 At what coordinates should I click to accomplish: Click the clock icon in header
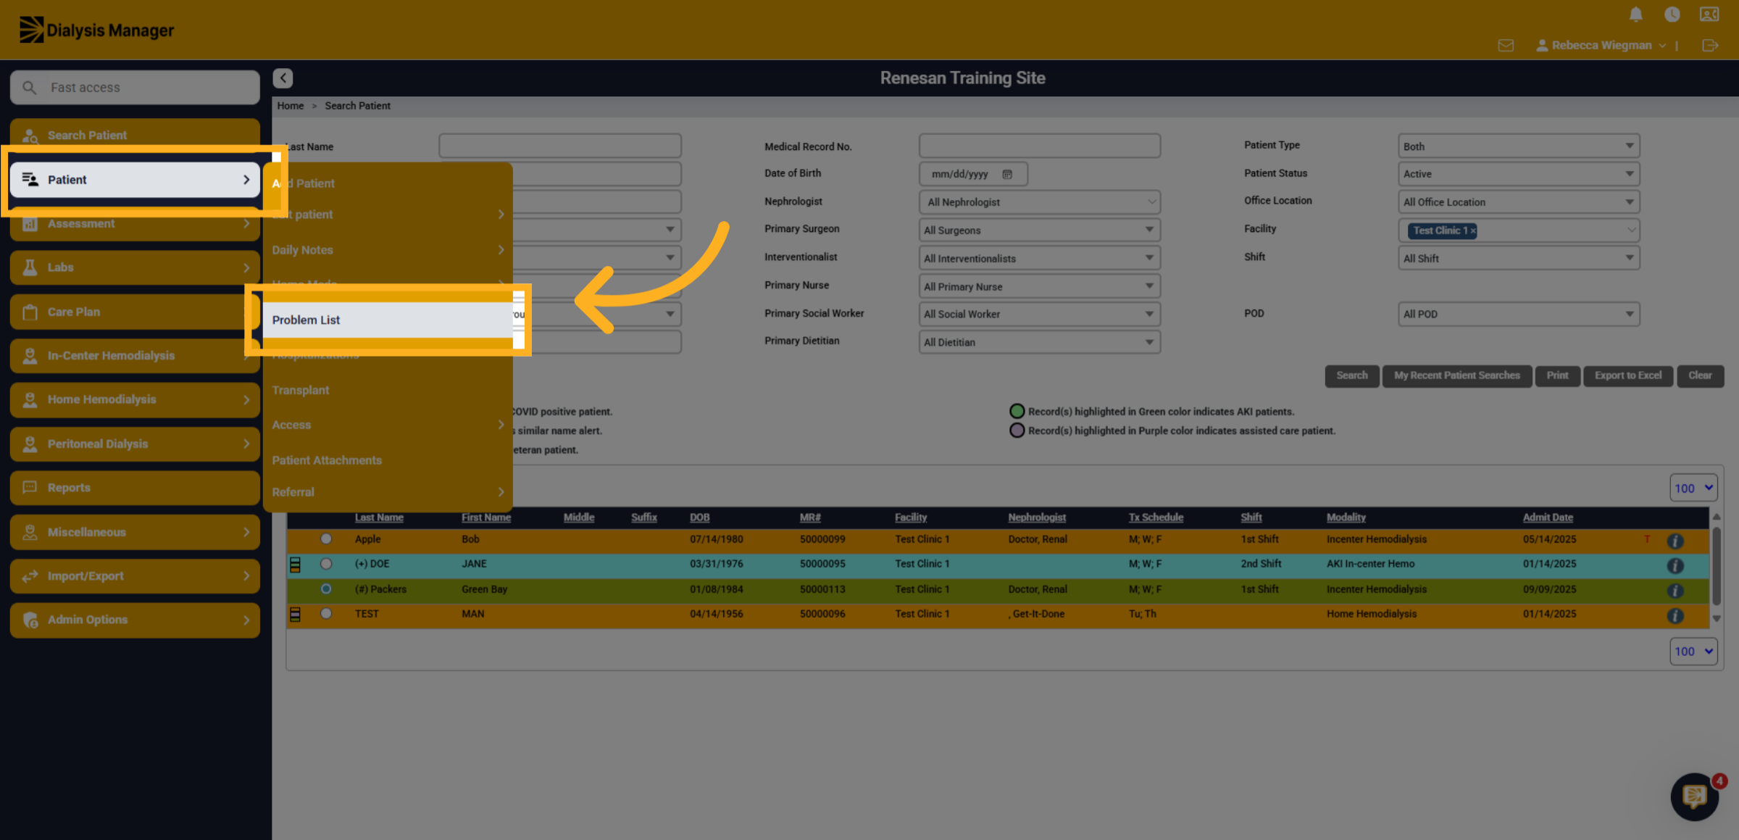[x=1672, y=14]
